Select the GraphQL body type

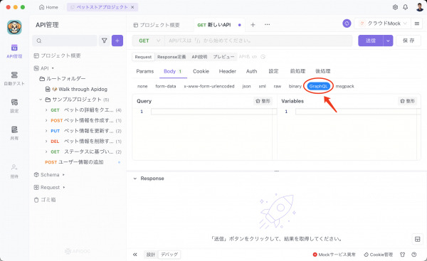(319, 86)
